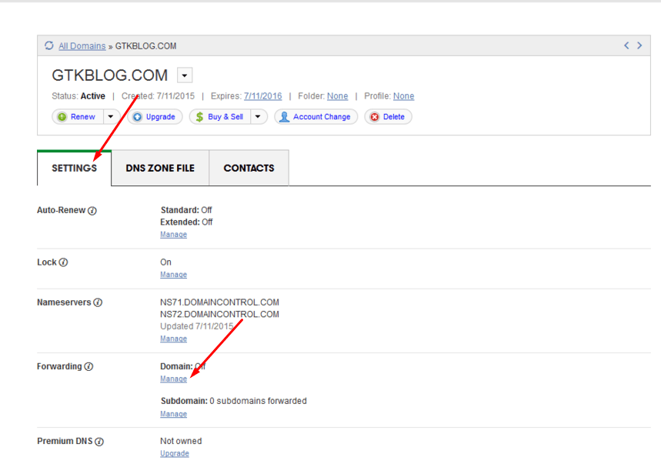The image size is (661, 464).
Task: Expand the Renew button dropdown arrow
Action: [111, 117]
